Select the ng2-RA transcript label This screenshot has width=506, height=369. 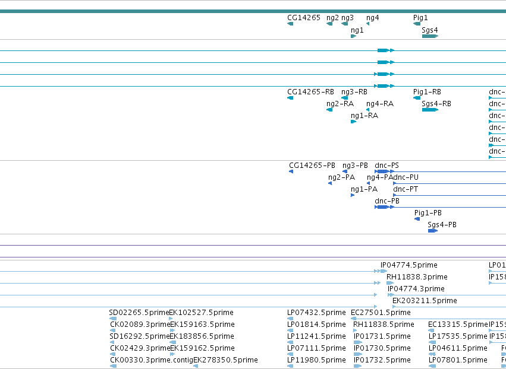point(340,104)
